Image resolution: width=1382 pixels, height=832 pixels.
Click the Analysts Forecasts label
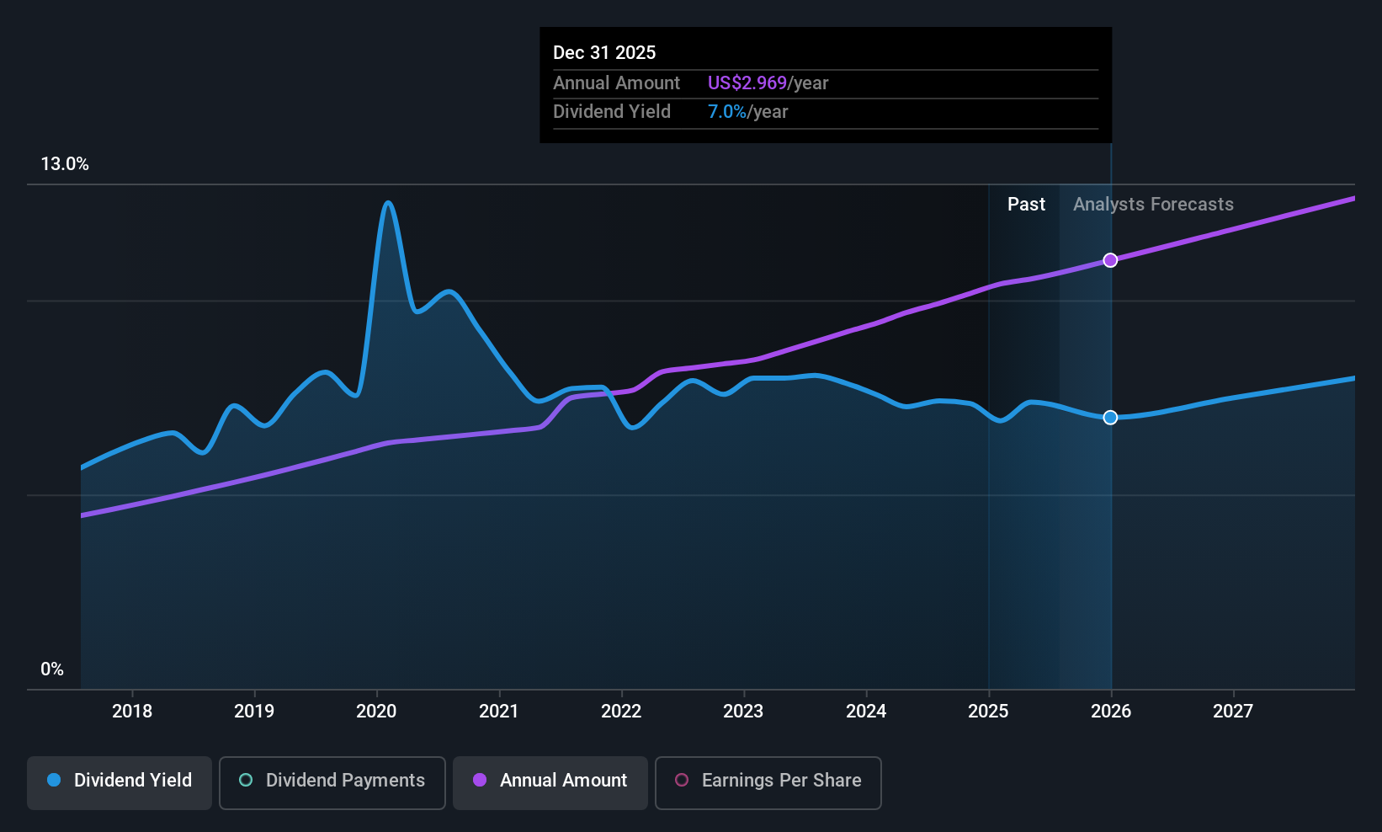[x=1153, y=205]
